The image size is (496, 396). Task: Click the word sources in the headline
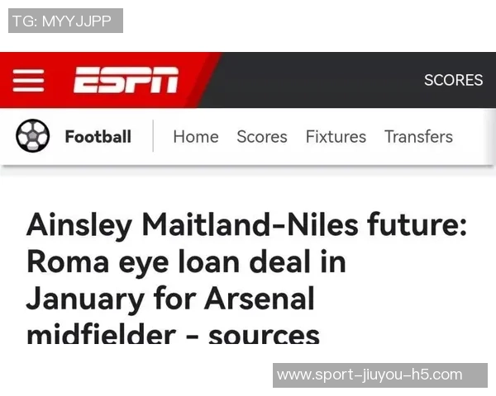tap(264, 334)
